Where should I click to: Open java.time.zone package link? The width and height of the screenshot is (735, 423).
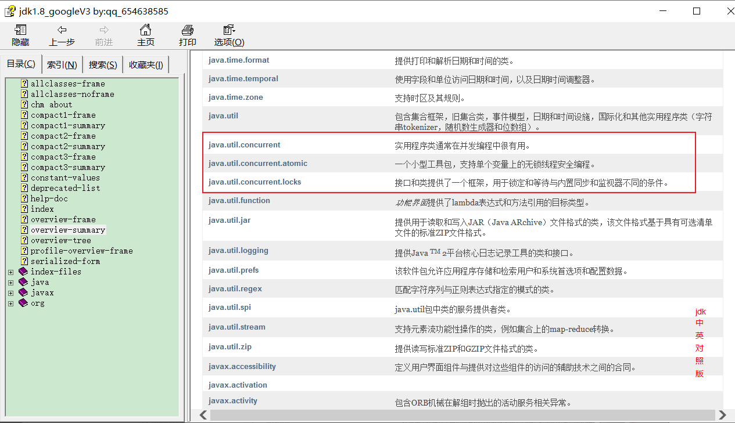point(236,97)
